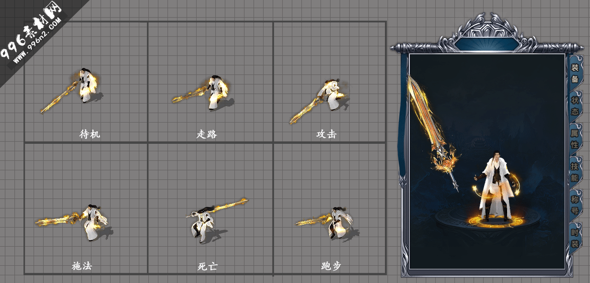Open the 时装 fashion tab
This screenshot has width=590, height=283.
pyautogui.click(x=575, y=238)
